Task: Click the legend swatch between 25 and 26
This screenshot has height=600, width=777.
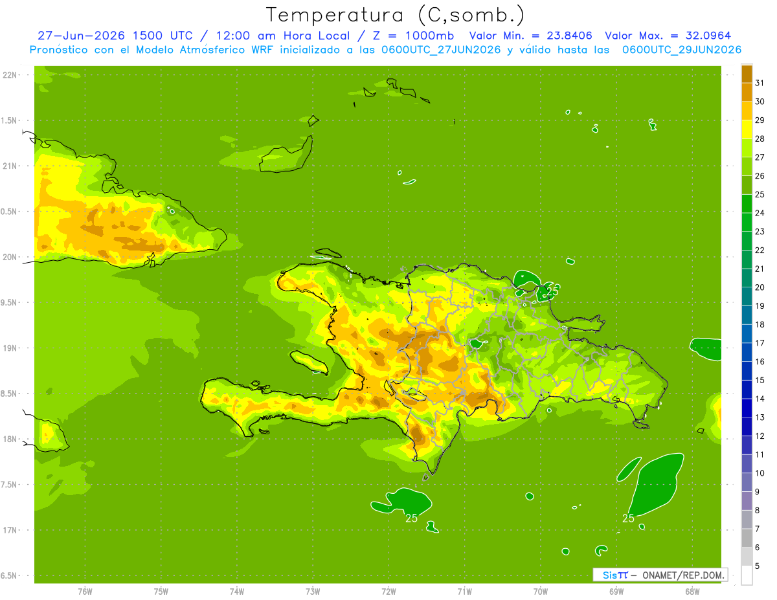Action: pos(747,185)
